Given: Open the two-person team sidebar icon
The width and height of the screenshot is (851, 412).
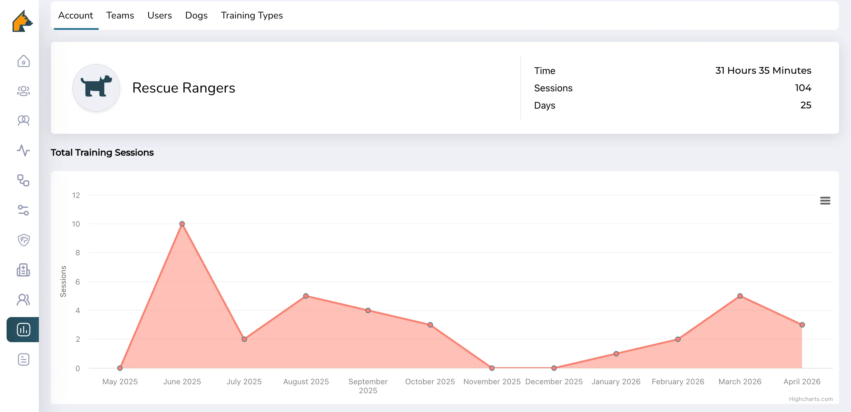Looking at the screenshot, I should coord(23,121).
